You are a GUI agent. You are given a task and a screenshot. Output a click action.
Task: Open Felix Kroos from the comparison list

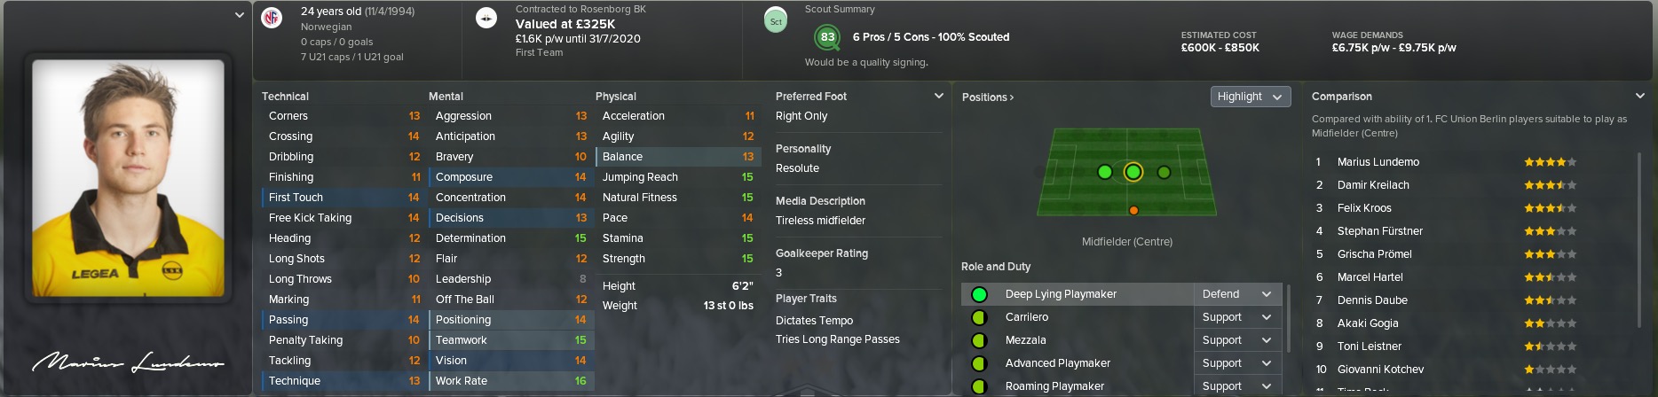[1364, 208]
